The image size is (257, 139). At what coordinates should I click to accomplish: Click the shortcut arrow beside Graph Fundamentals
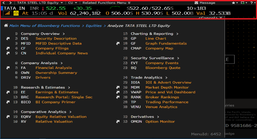coord(118,44)
